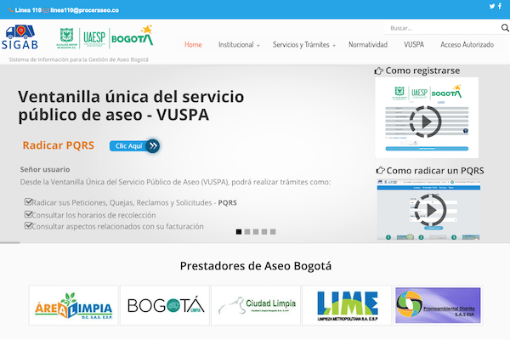Click the Alcaldía Mayor crest logo

(x=66, y=38)
